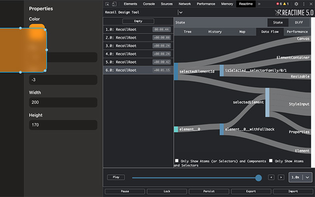Click the selectedElement selector node
Image resolution: width=315 pixels, height=197 pixels.
267,102
